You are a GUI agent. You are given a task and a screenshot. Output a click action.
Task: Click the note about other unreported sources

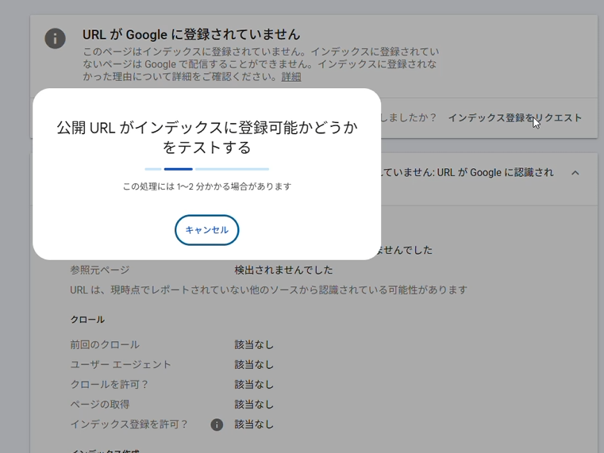coord(268,290)
